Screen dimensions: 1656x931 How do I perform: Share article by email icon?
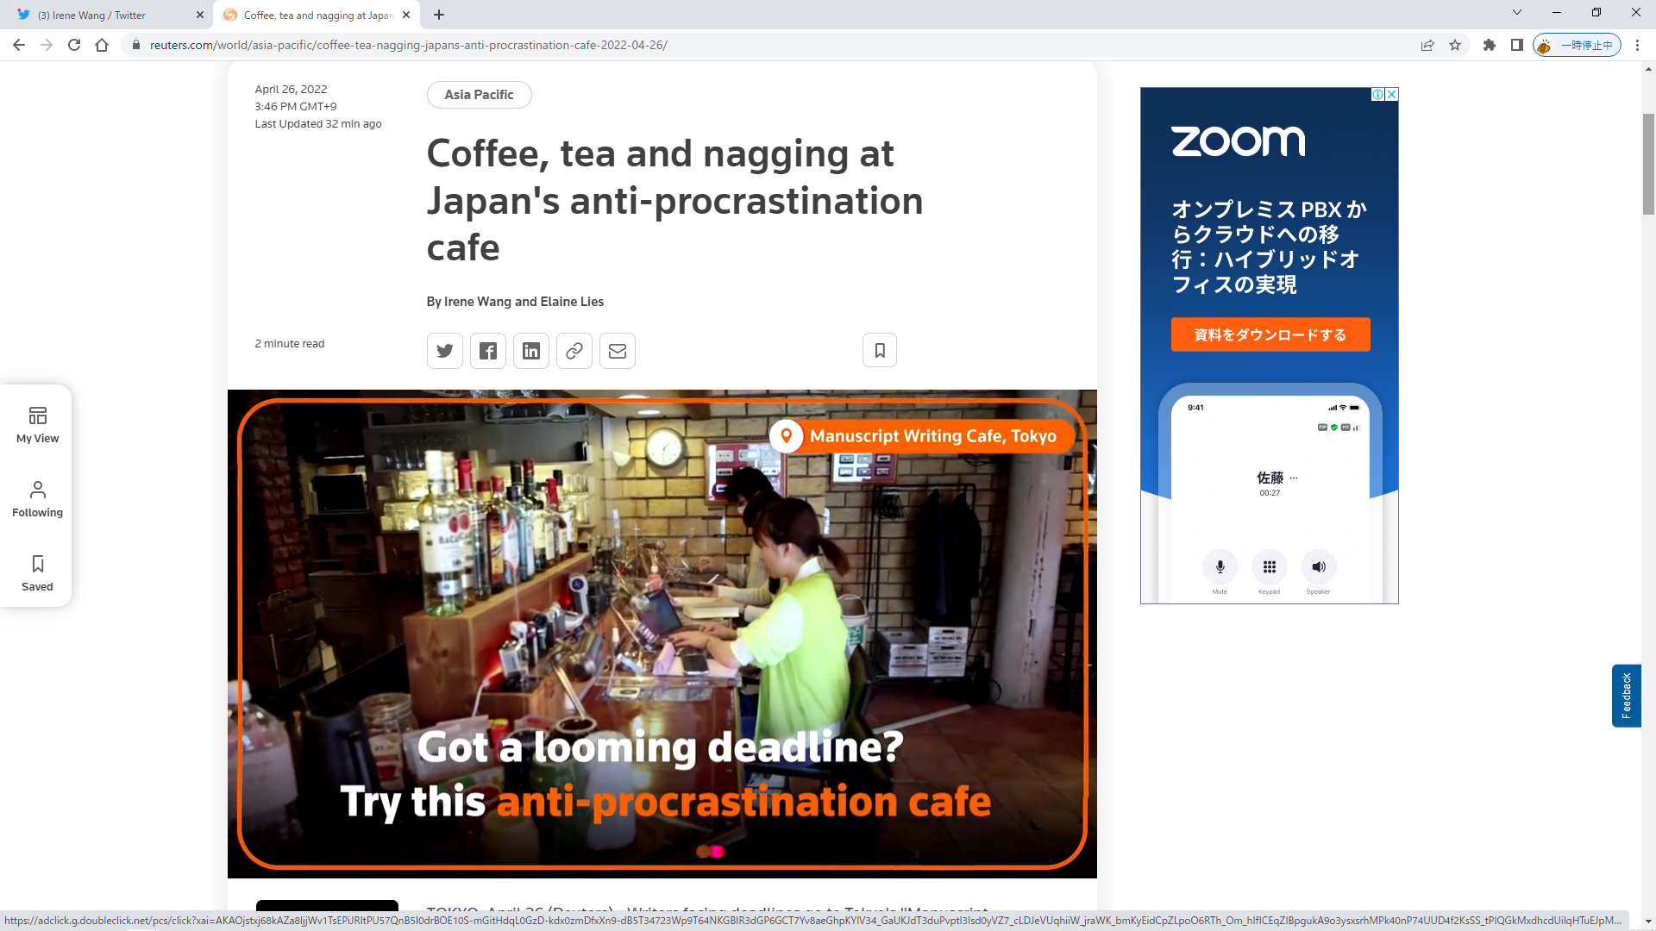(618, 351)
